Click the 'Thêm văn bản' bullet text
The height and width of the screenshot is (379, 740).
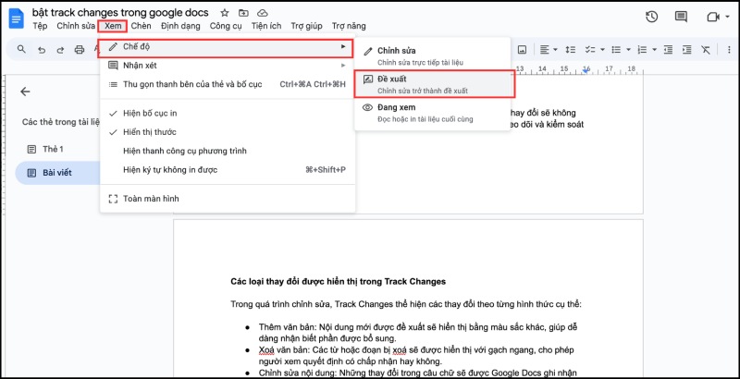click(x=417, y=333)
